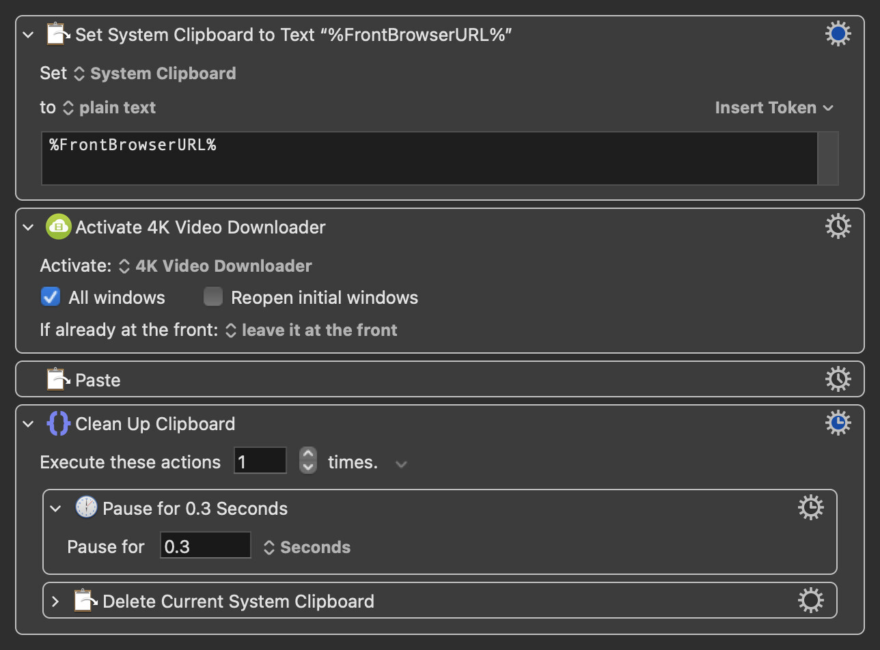The width and height of the screenshot is (880, 650).
Task: Open gear menu for the Paste action
Action: 838,379
